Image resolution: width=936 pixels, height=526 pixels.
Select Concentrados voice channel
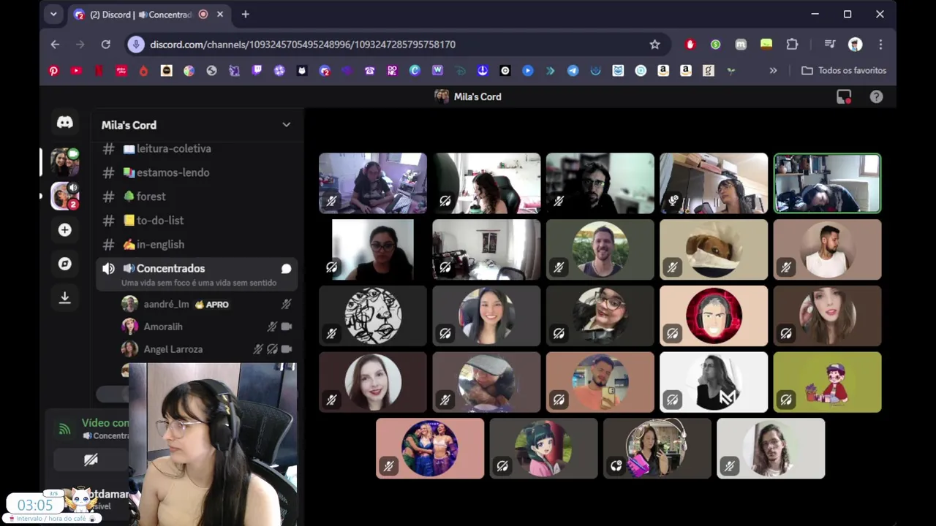pyautogui.click(x=196, y=275)
